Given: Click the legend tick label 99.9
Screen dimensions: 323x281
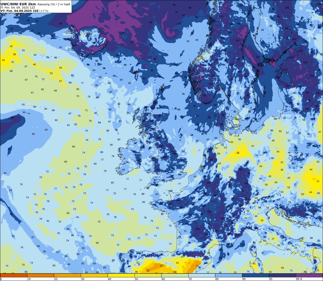Looking at the screenshot, I should (299, 279).
